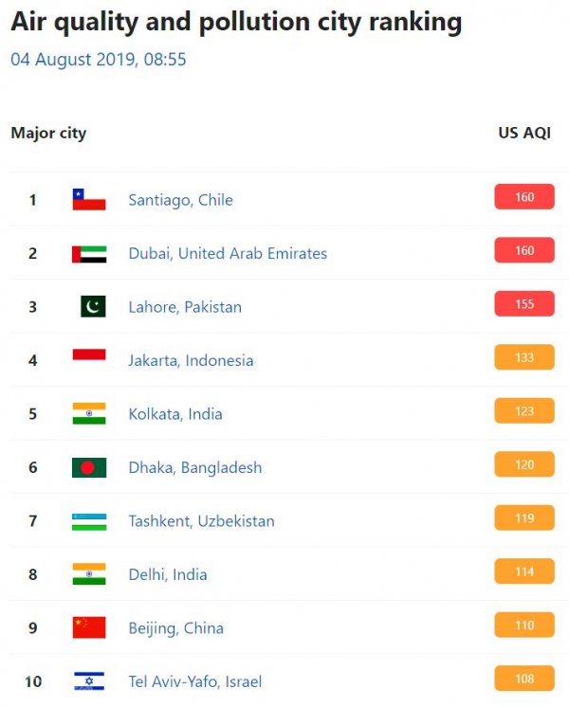Click the 108 AQI badge for Tel Aviv
This screenshot has height=707, width=569.
pyautogui.click(x=524, y=679)
